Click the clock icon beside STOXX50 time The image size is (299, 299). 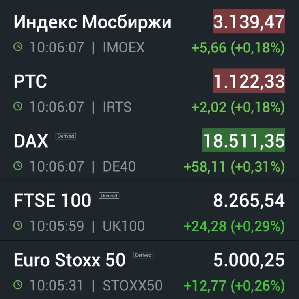[18, 285]
